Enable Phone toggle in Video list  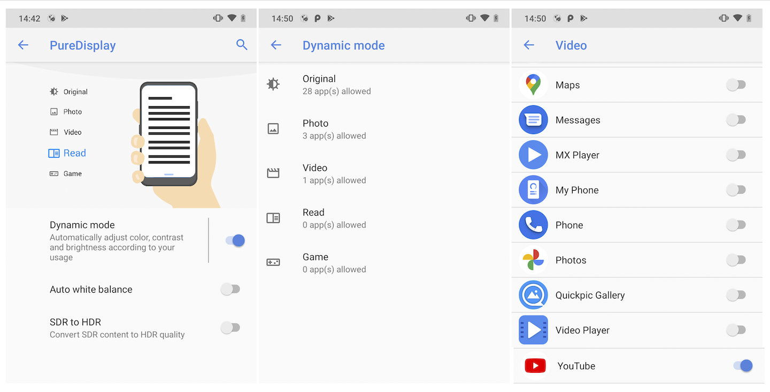(736, 225)
